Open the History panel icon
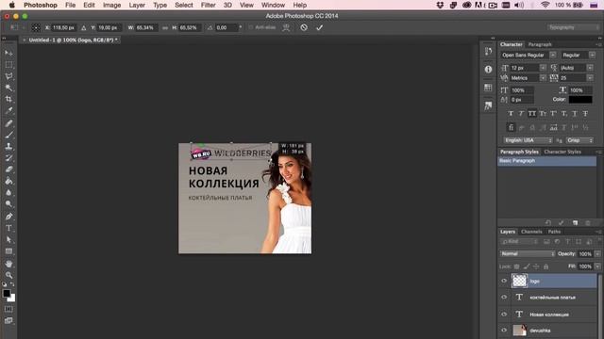This screenshot has width=604, height=339. click(488, 52)
